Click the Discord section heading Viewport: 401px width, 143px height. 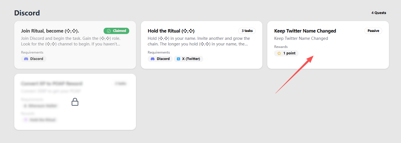(x=27, y=13)
